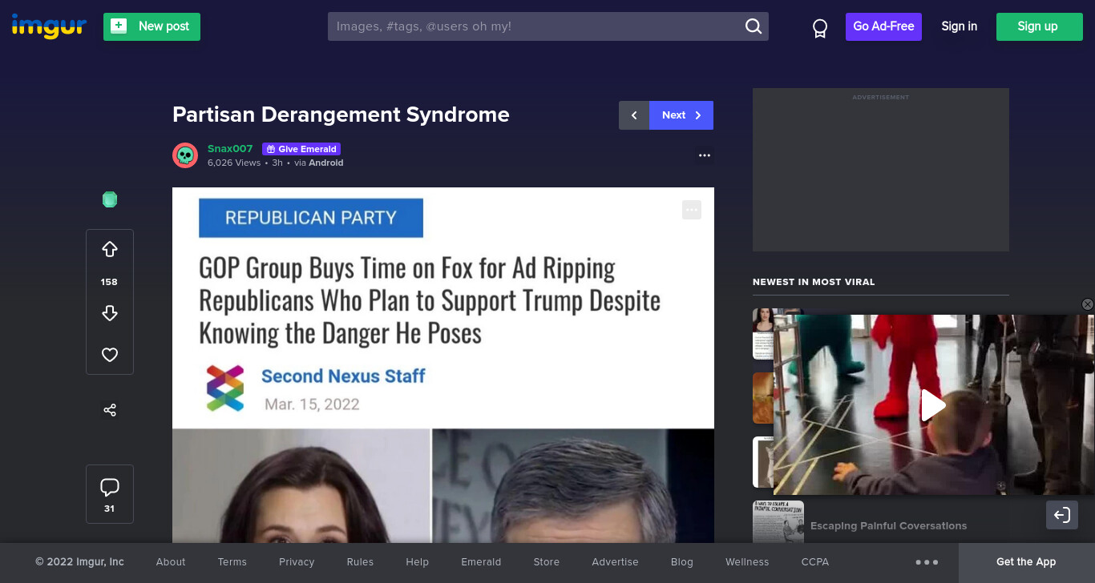Open CCPA footer link
Viewport: 1095px width, 583px height.
pyautogui.click(x=815, y=562)
